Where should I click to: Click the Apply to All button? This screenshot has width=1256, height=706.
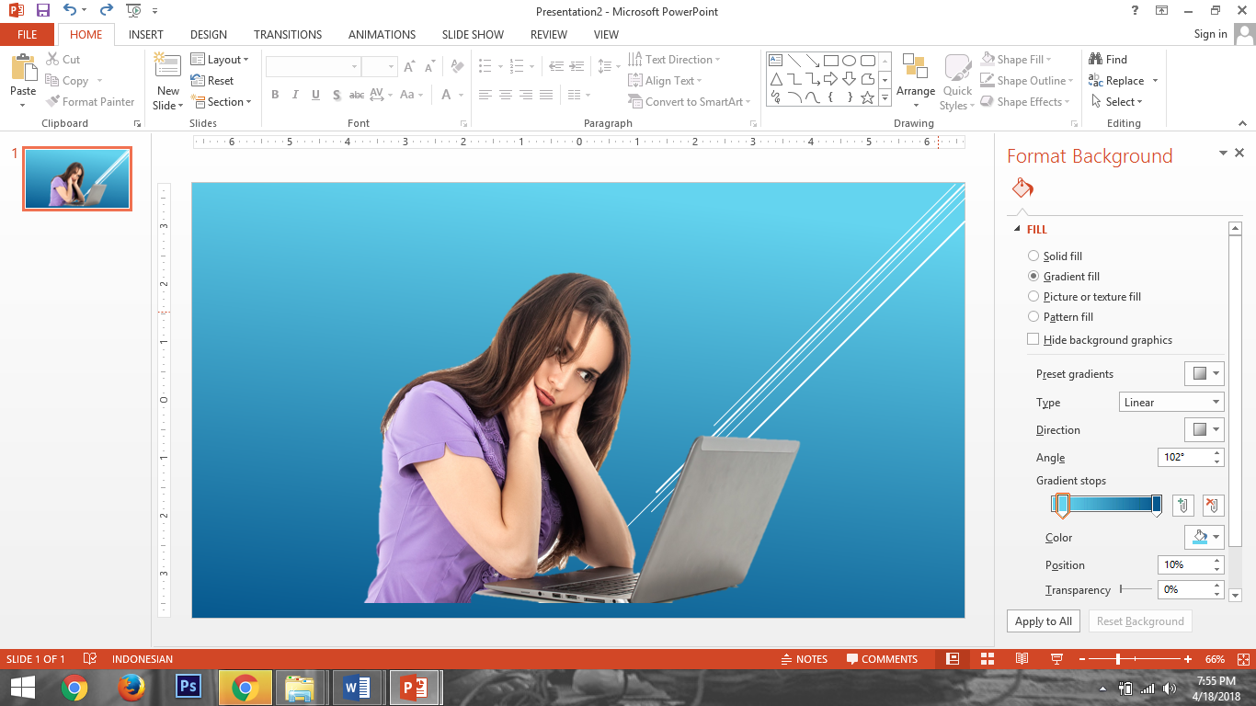1043,621
